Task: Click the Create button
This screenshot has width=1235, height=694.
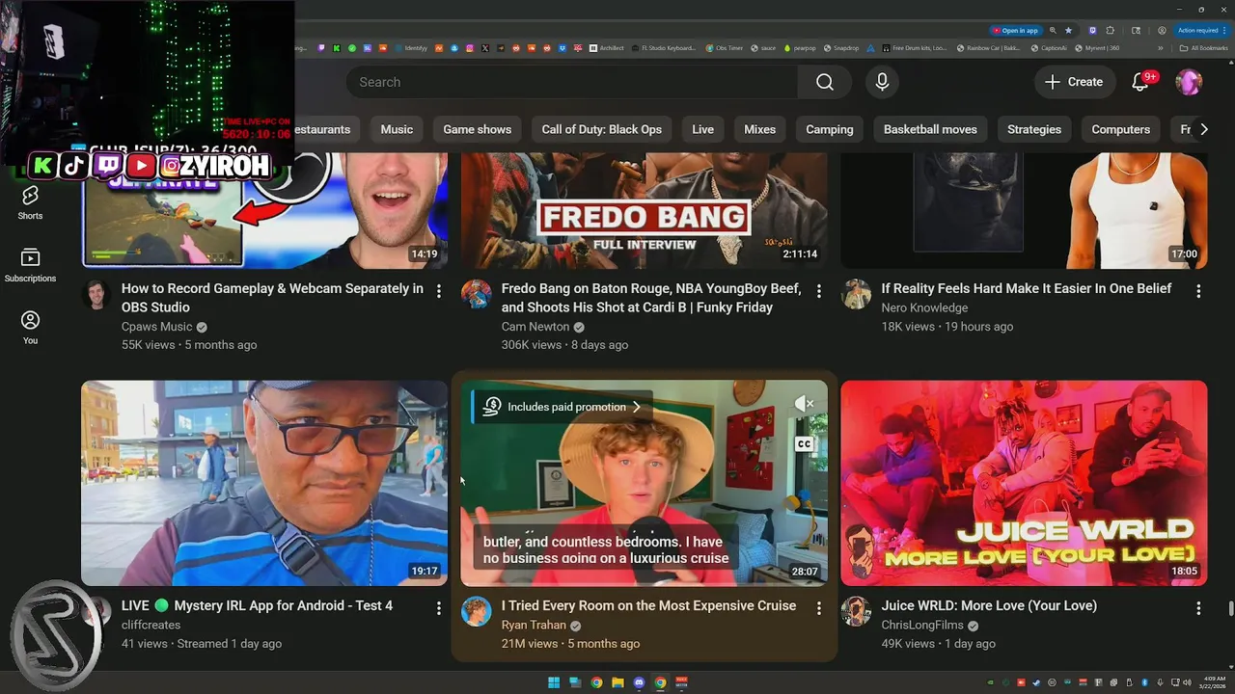Action: coord(1075,82)
